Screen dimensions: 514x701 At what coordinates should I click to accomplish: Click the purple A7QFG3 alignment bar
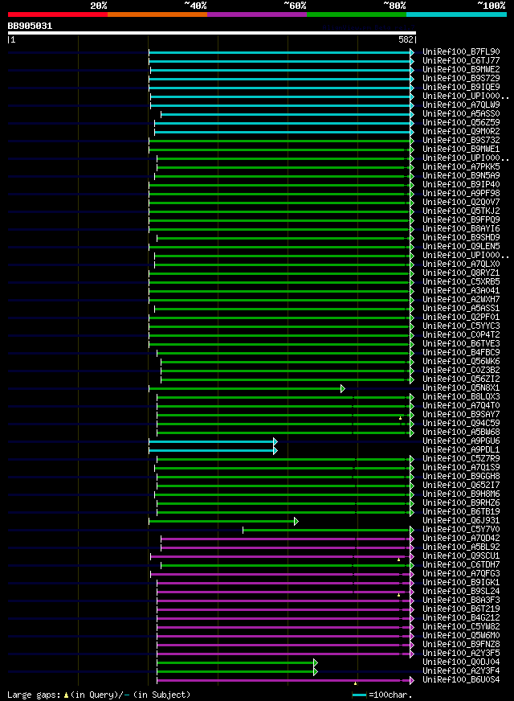280,575
